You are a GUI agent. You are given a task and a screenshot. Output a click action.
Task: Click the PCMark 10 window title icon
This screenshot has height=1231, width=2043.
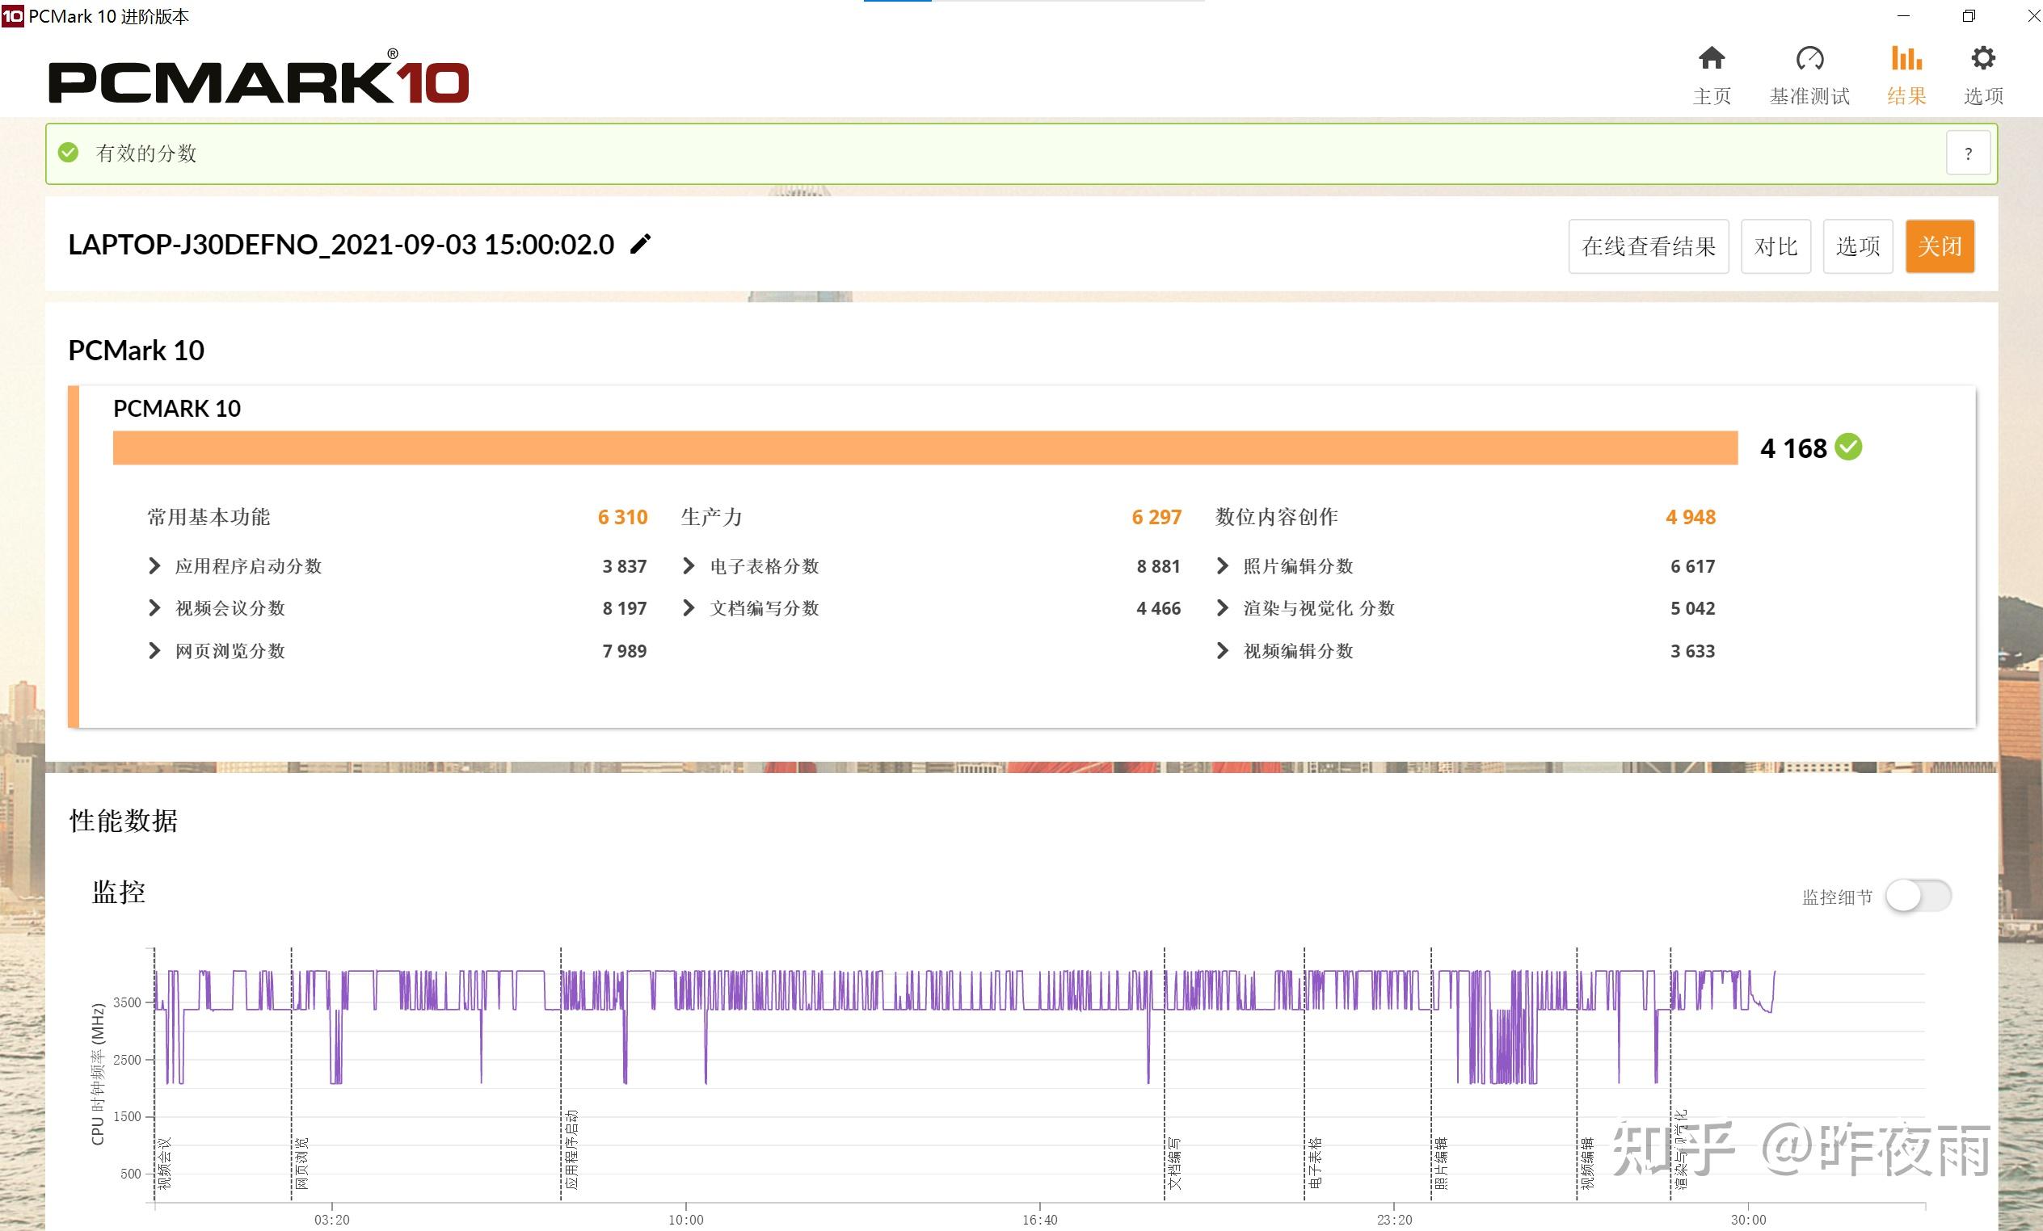(12, 15)
